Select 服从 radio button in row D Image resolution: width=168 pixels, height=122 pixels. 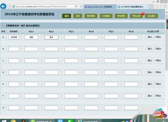tap(146, 72)
